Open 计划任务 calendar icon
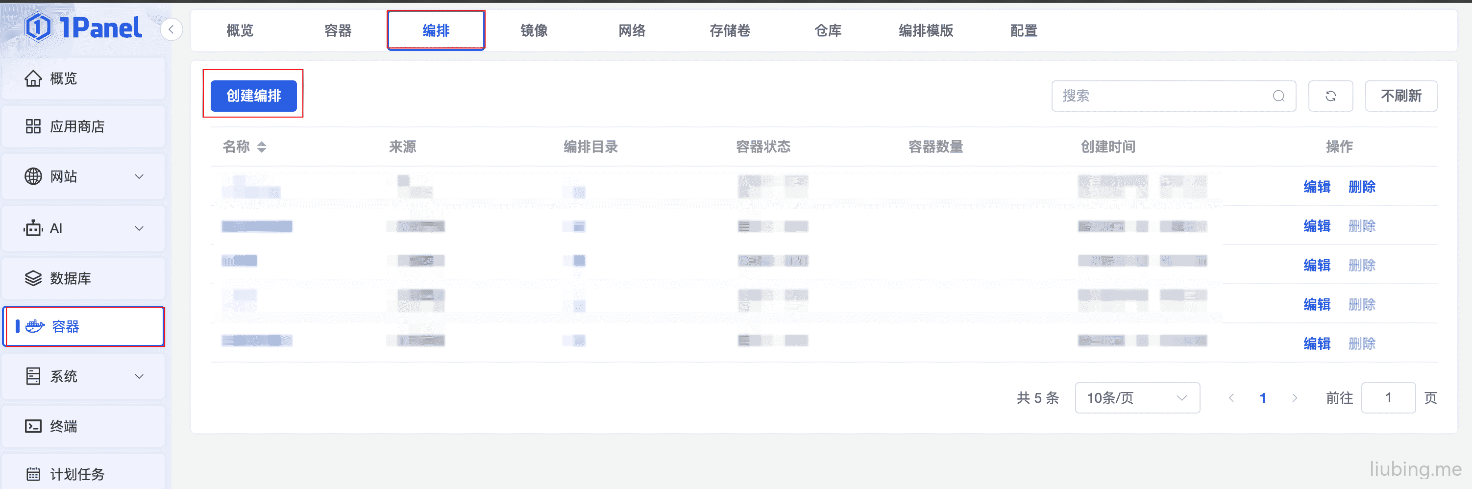 tap(33, 474)
